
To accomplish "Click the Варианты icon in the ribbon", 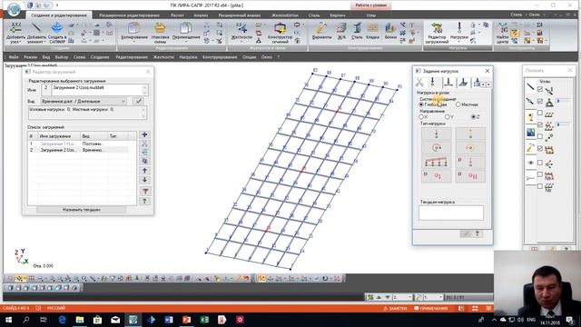I will tap(321, 32).
